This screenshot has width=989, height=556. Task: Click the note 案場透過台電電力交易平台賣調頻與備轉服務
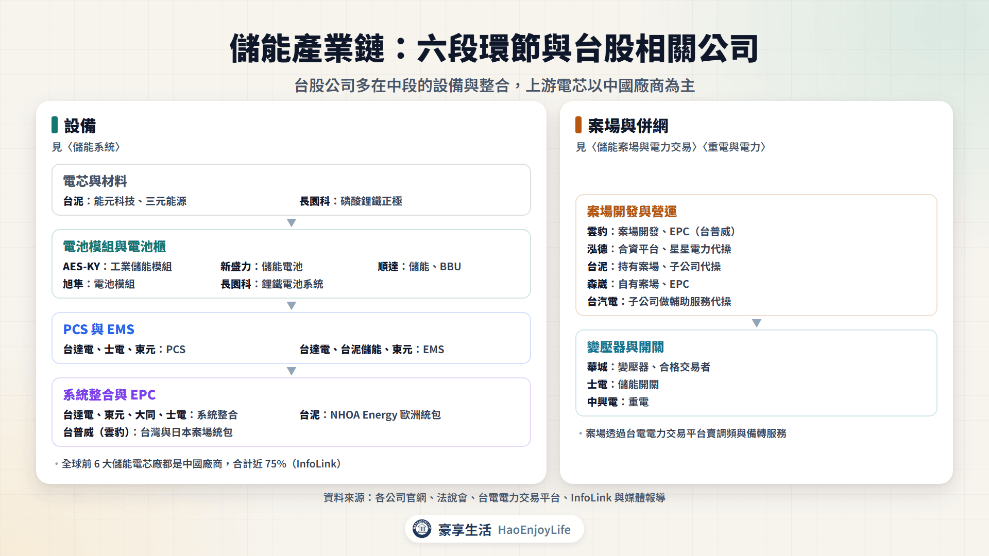(x=686, y=433)
